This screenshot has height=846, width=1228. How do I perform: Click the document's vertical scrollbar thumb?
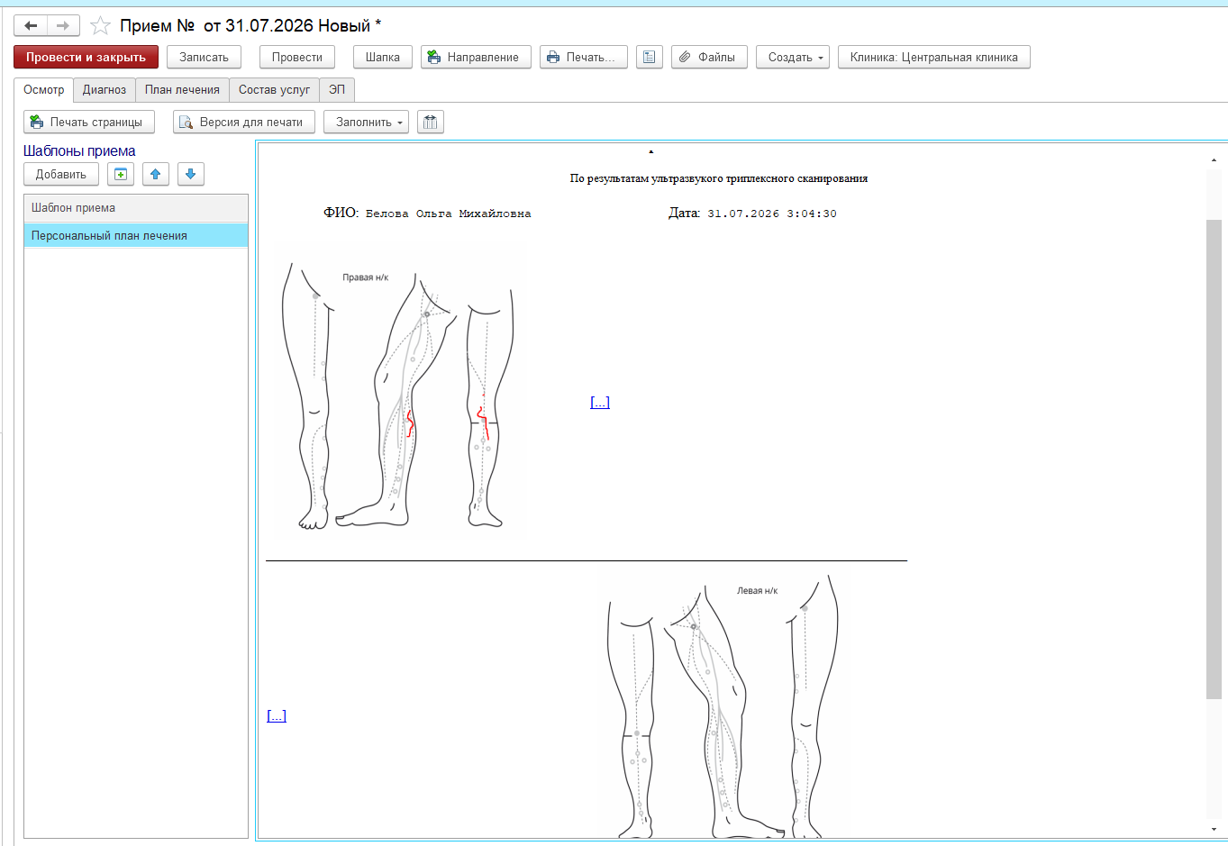1214,459
